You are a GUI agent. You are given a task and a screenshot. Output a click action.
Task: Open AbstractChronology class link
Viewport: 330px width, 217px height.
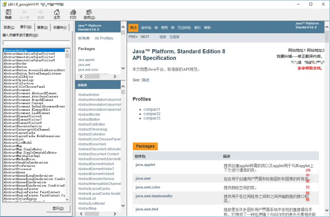tap(93, 129)
